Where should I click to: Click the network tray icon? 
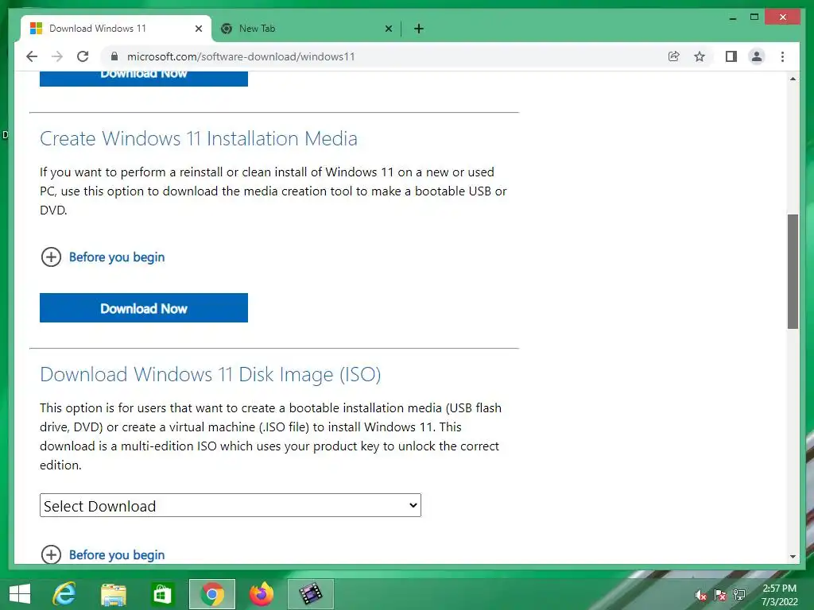point(739,596)
